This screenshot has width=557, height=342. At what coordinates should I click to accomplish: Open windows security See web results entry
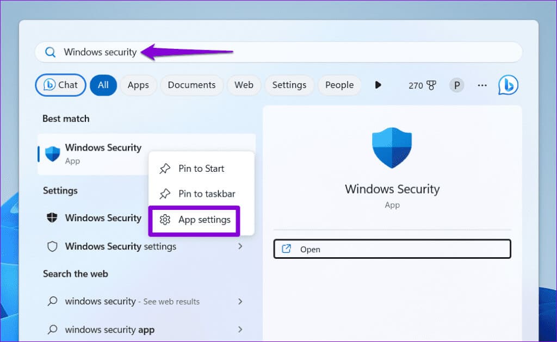pos(146,302)
